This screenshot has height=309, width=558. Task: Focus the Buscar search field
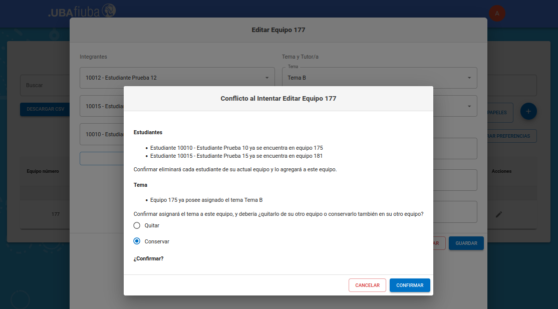(44, 86)
